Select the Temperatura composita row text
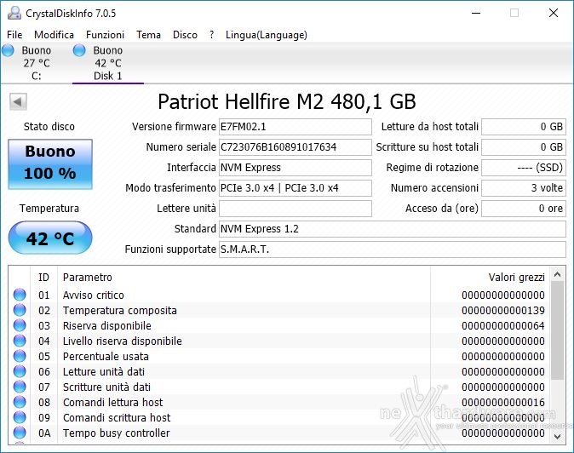The image size is (574, 453). (120, 310)
